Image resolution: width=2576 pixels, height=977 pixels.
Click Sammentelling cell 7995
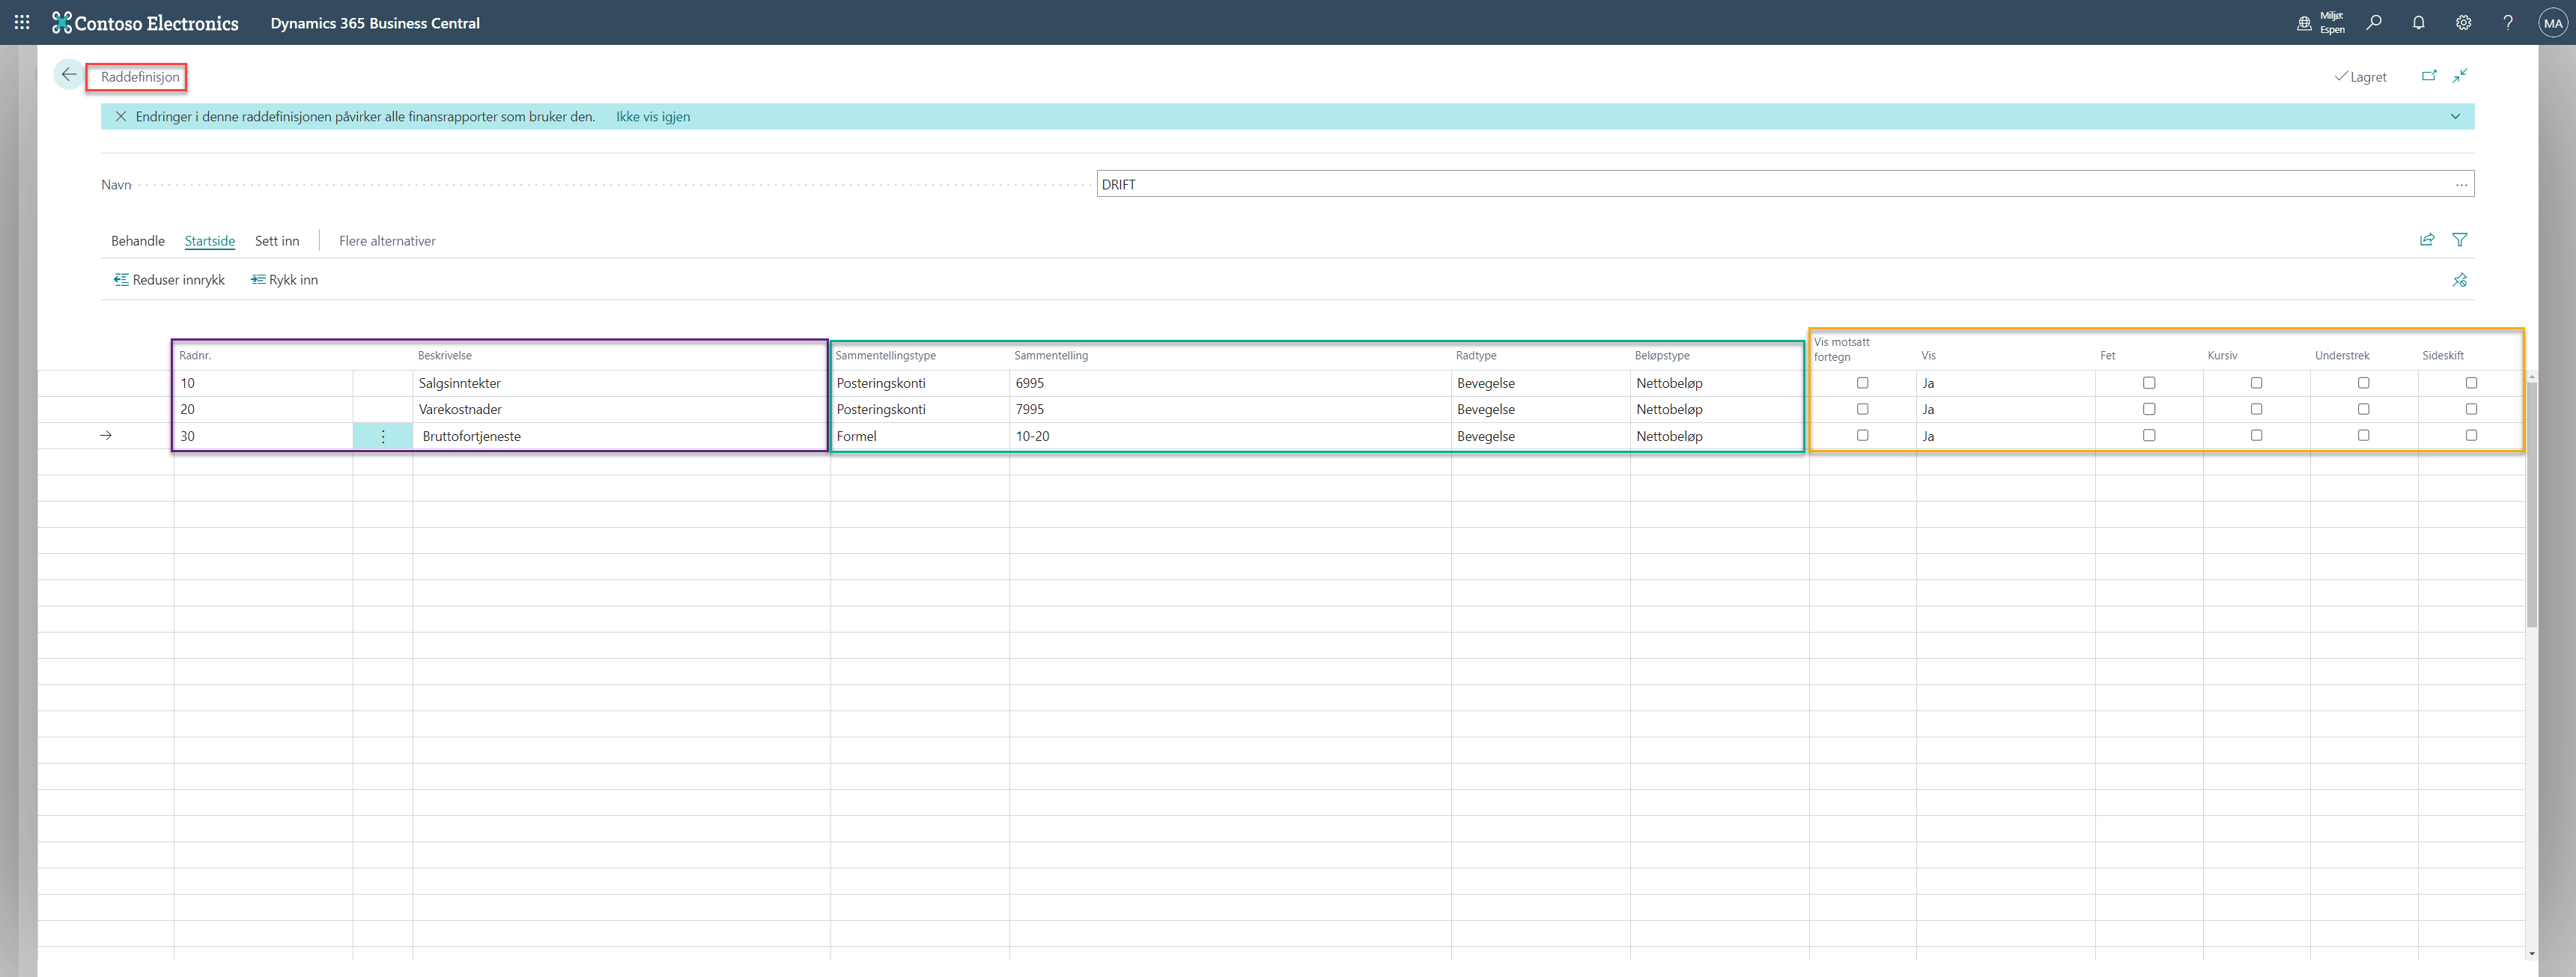click(x=1230, y=409)
